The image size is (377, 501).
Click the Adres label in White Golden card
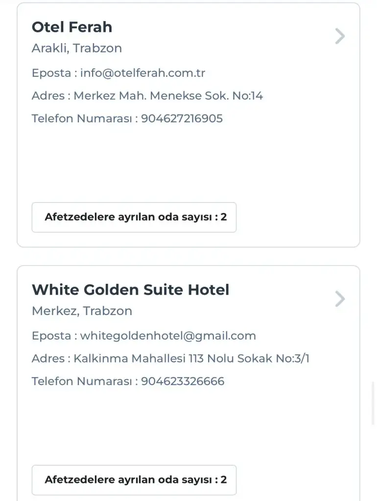point(48,359)
